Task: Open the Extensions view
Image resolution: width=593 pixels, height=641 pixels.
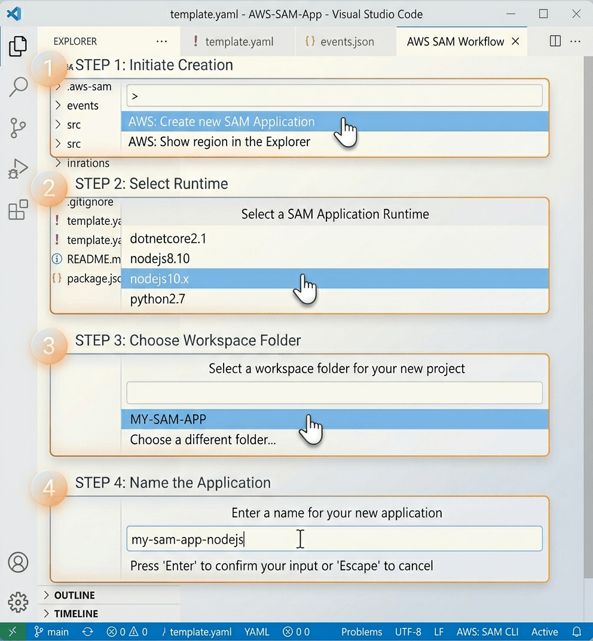Action: click(x=19, y=208)
